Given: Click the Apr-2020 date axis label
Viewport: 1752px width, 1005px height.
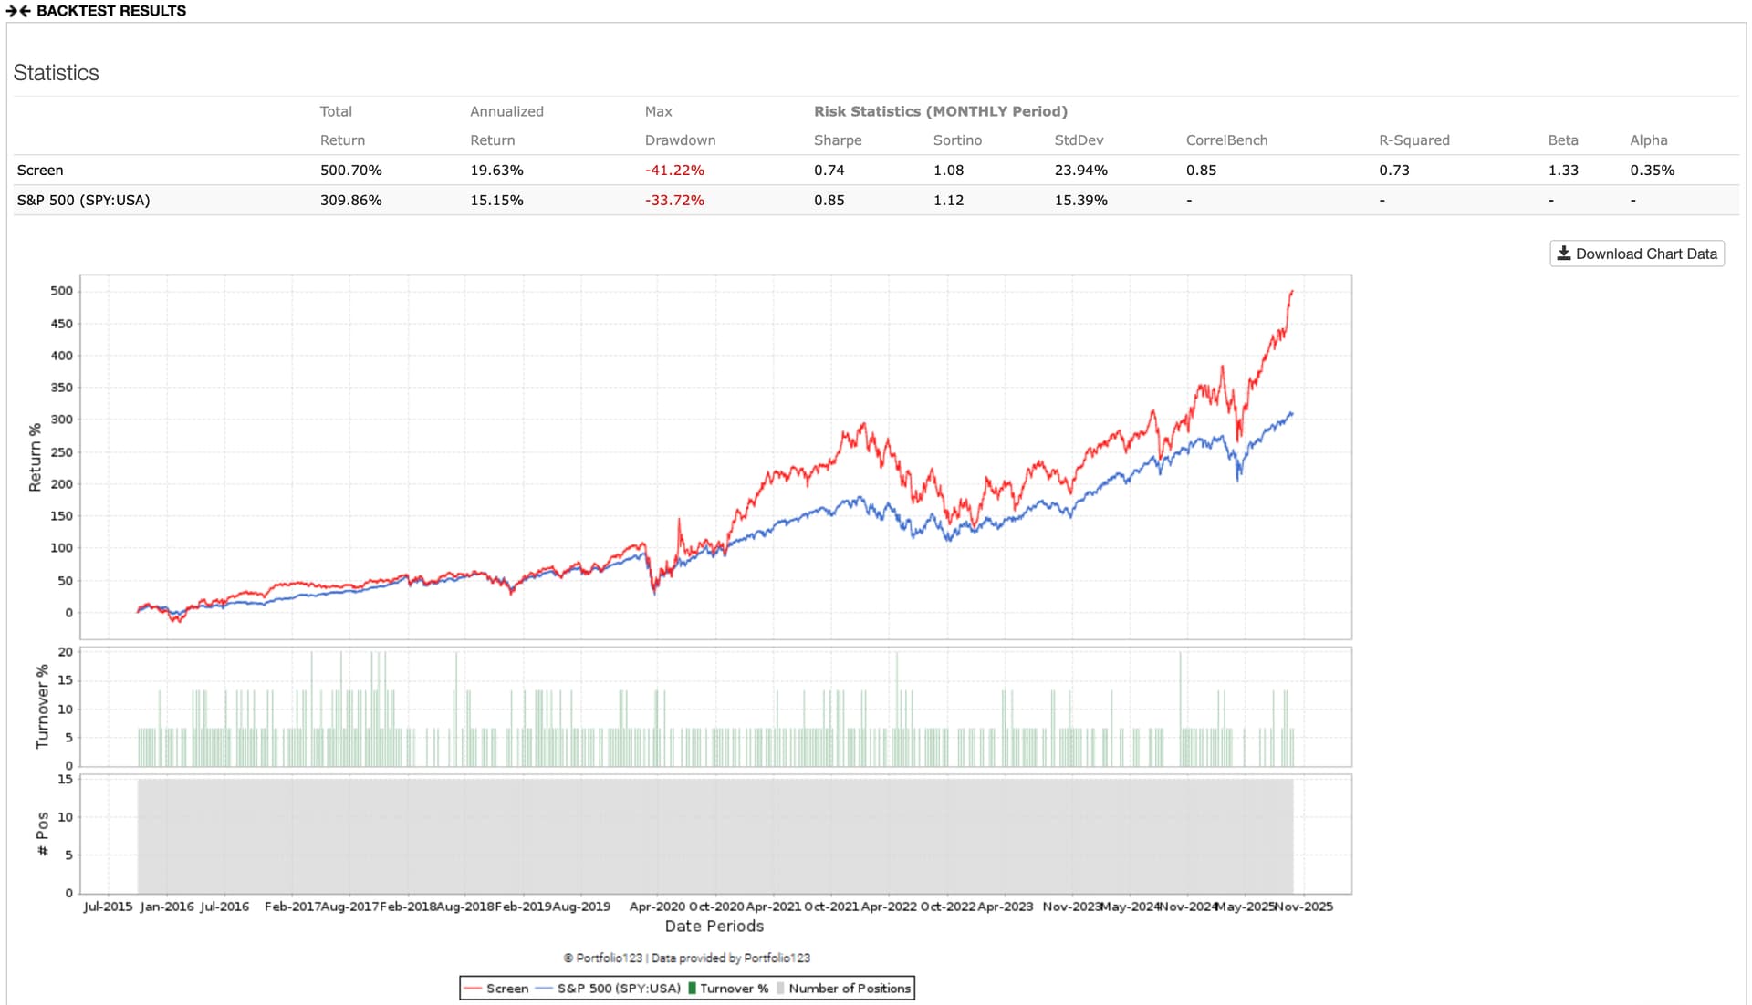Looking at the screenshot, I should (x=656, y=907).
